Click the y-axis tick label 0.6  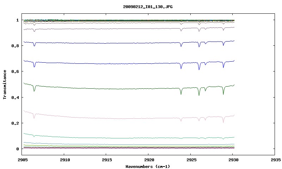click(15, 71)
